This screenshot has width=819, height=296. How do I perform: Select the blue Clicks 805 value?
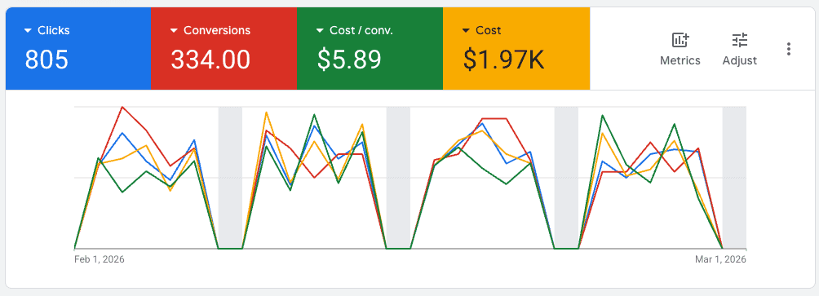point(46,60)
